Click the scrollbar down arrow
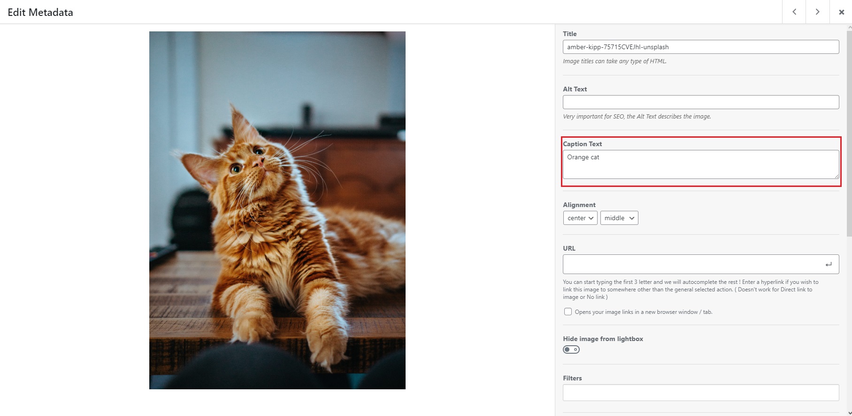The height and width of the screenshot is (416, 852). pyautogui.click(x=849, y=413)
